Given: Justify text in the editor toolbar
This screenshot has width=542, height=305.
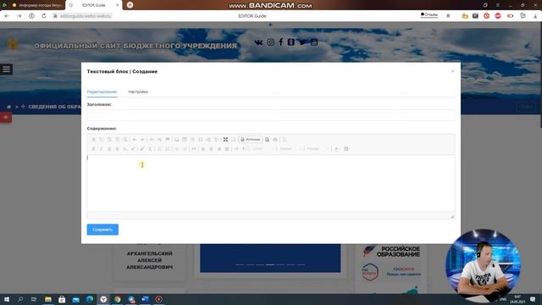Looking at the screenshot, I should tap(227, 149).
